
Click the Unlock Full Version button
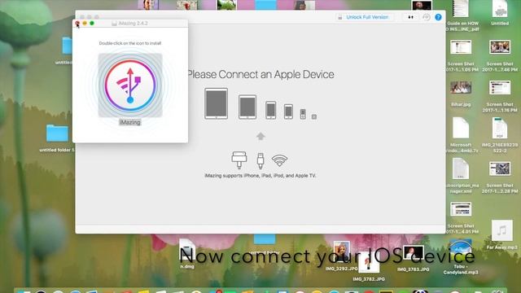point(364,17)
